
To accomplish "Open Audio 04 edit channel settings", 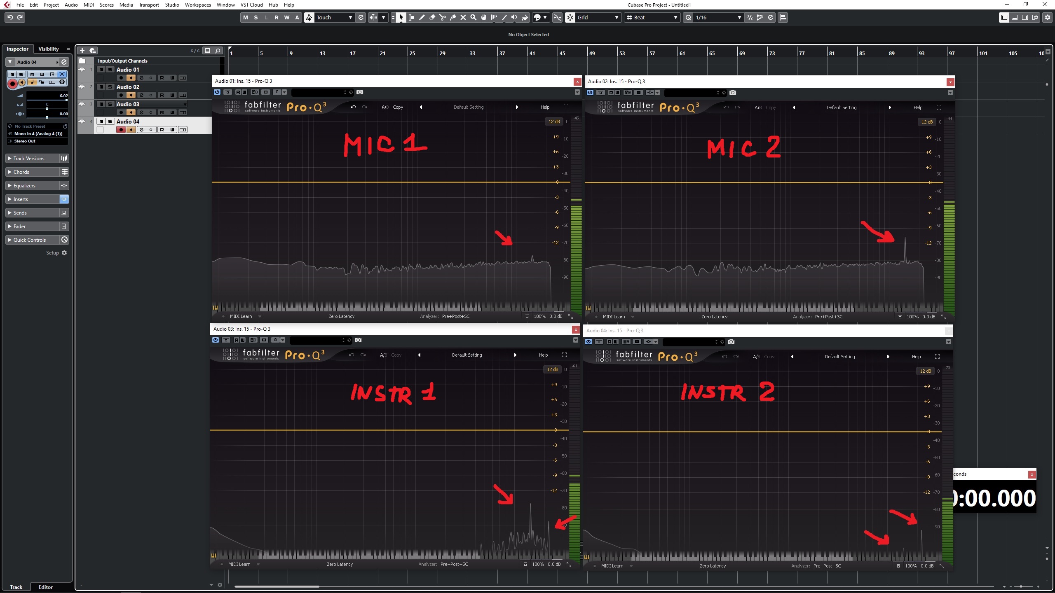I will click(64, 62).
